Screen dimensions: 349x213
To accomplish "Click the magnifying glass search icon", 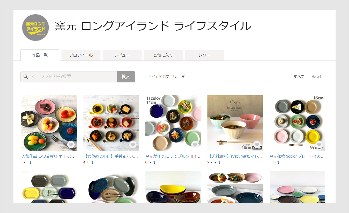I will pos(26,77).
